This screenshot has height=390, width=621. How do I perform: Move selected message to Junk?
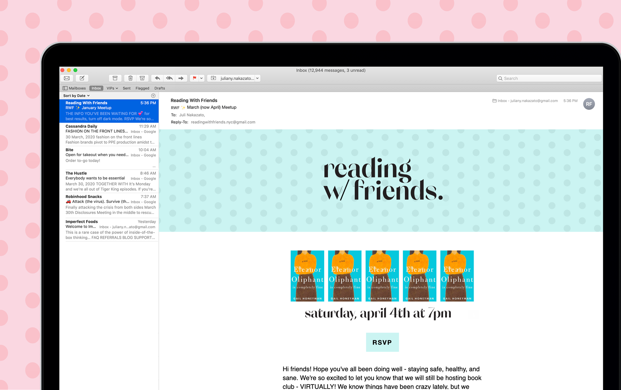(142, 78)
